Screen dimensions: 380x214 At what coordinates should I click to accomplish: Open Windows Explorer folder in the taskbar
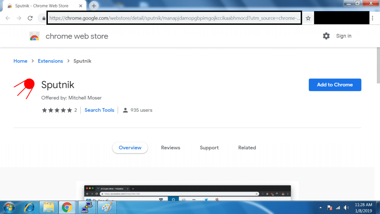49,207
